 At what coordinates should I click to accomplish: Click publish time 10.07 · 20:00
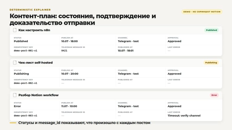click(x=70, y=74)
